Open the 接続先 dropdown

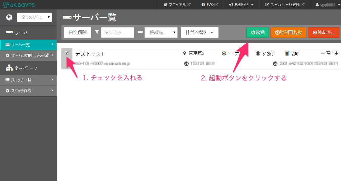pos(161,32)
